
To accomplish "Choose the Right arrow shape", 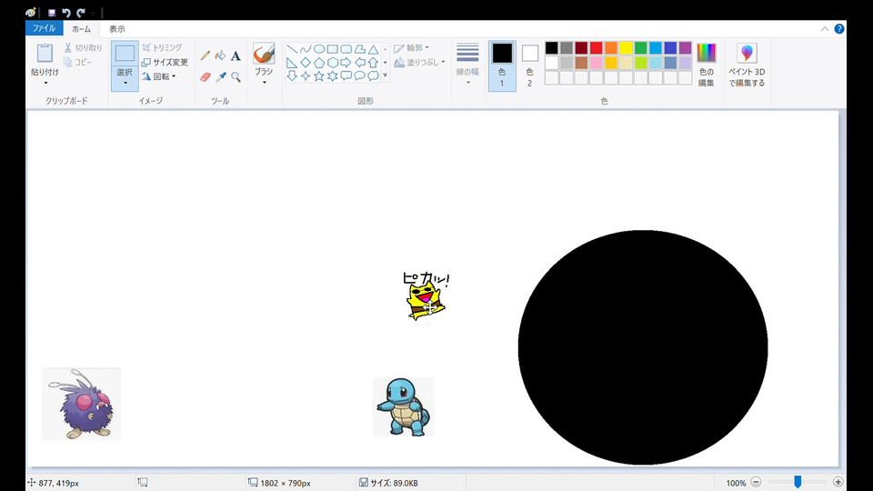I will 346,63.
